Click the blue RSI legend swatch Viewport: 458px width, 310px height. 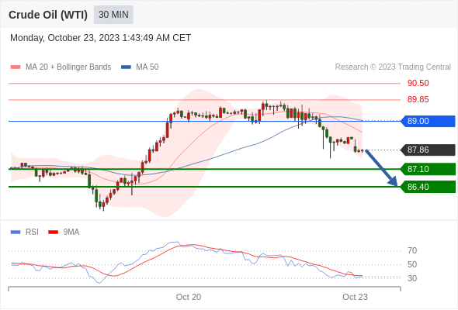click(x=16, y=232)
